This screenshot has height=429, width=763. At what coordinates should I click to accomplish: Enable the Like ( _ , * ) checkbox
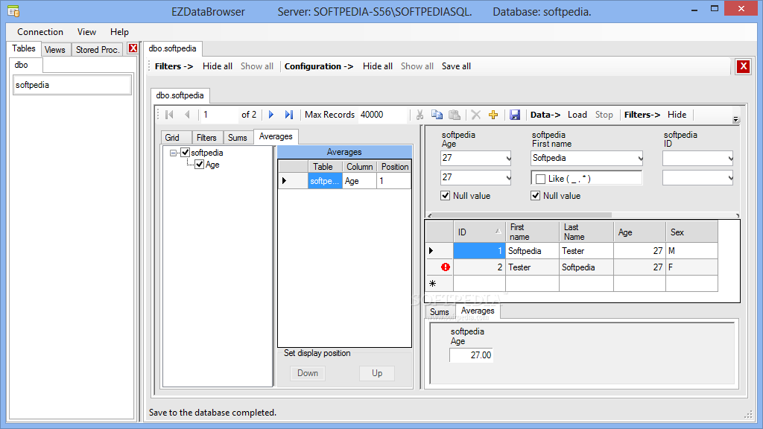coord(540,179)
